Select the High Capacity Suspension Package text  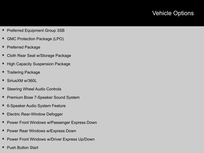coord(39,64)
